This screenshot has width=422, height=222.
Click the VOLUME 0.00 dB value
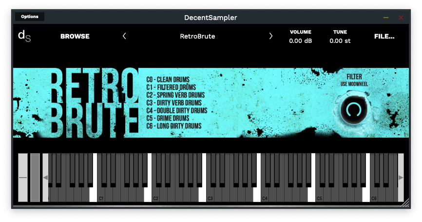pyautogui.click(x=300, y=41)
